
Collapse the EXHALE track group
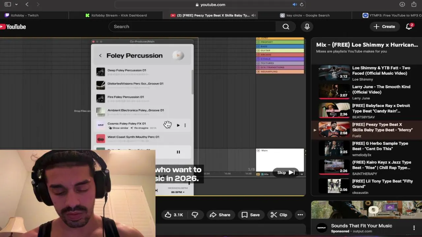pyautogui.click(x=258, y=59)
